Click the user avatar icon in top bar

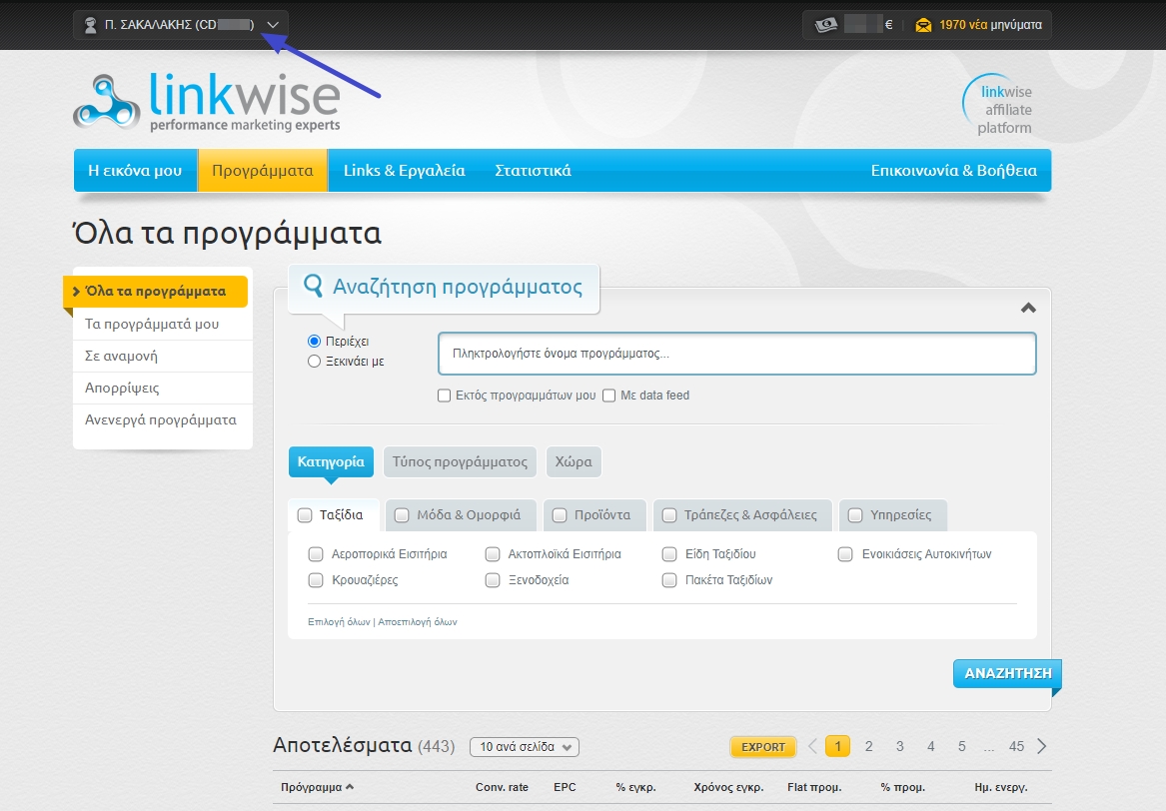point(90,25)
